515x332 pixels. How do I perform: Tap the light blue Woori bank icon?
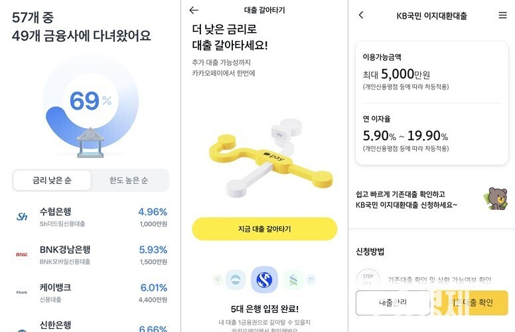click(236, 280)
